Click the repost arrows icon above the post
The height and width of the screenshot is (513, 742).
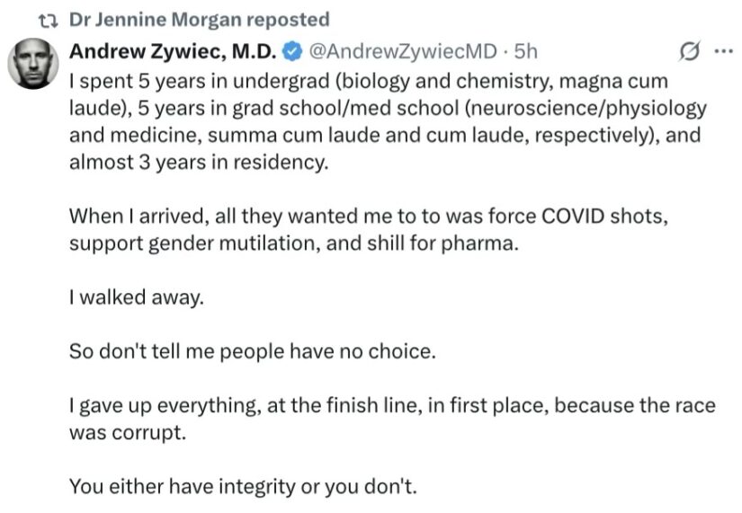48,21
